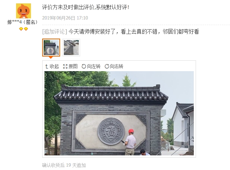Rotate the photo using 向左转 text
This screenshot has height=170, width=230.
coord(94,66)
